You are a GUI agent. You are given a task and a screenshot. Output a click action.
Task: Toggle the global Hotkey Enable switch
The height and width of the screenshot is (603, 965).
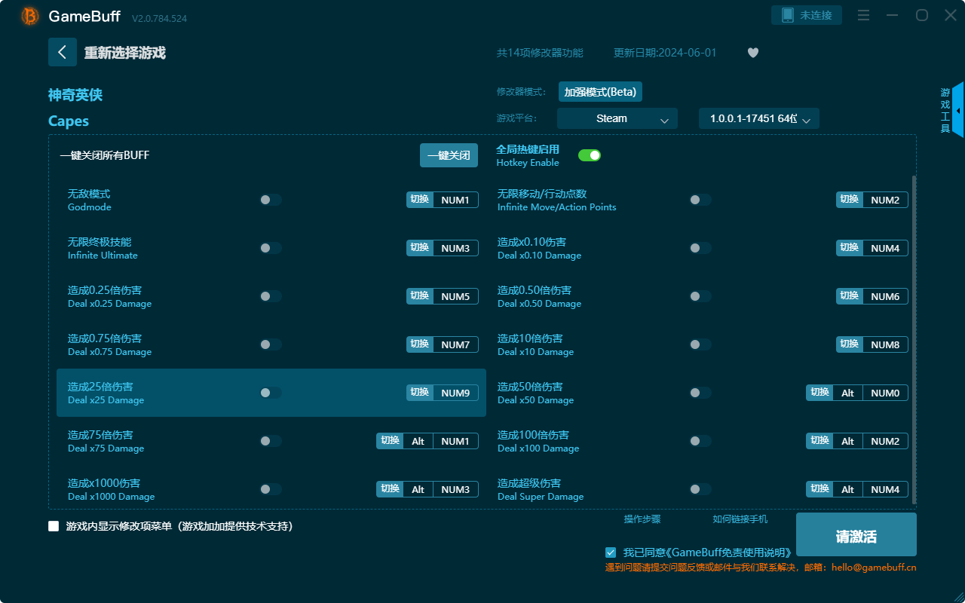pyautogui.click(x=590, y=155)
